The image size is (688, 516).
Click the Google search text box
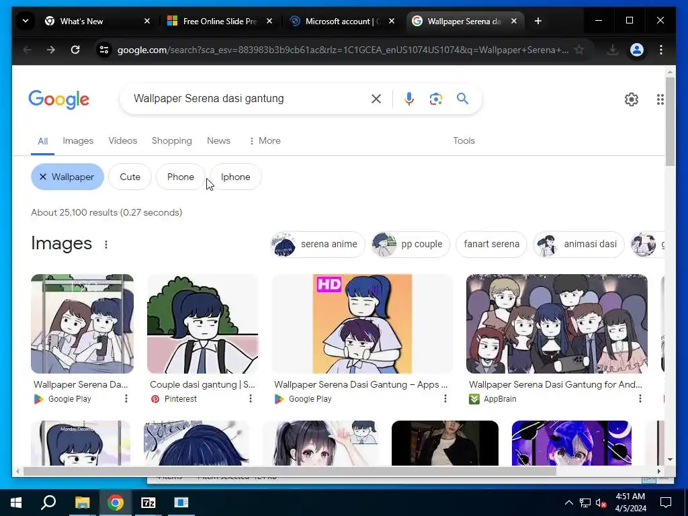pos(246,98)
